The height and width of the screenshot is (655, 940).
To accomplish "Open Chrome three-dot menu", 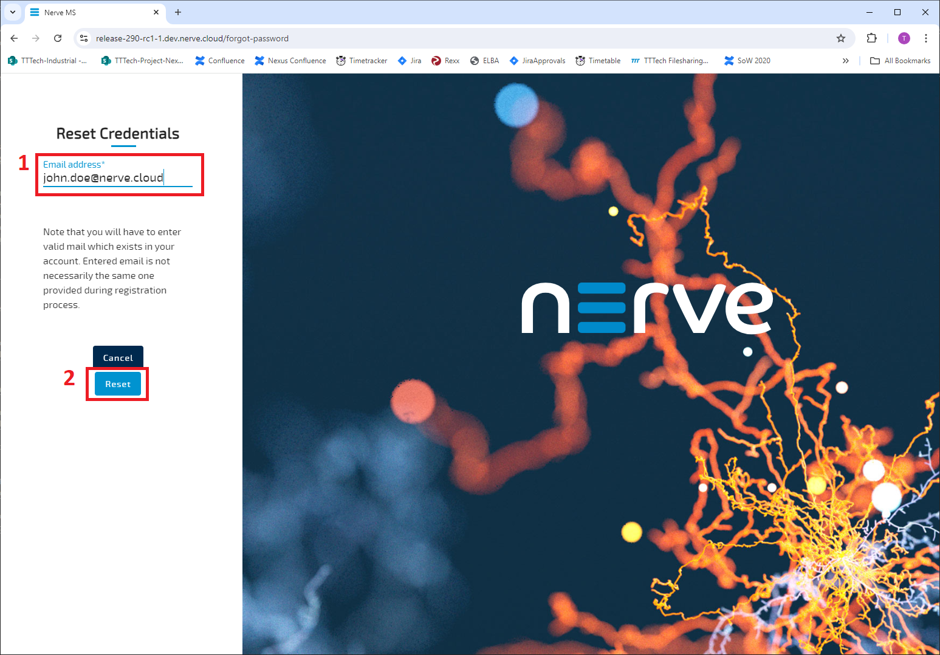I will (x=925, y=38).
